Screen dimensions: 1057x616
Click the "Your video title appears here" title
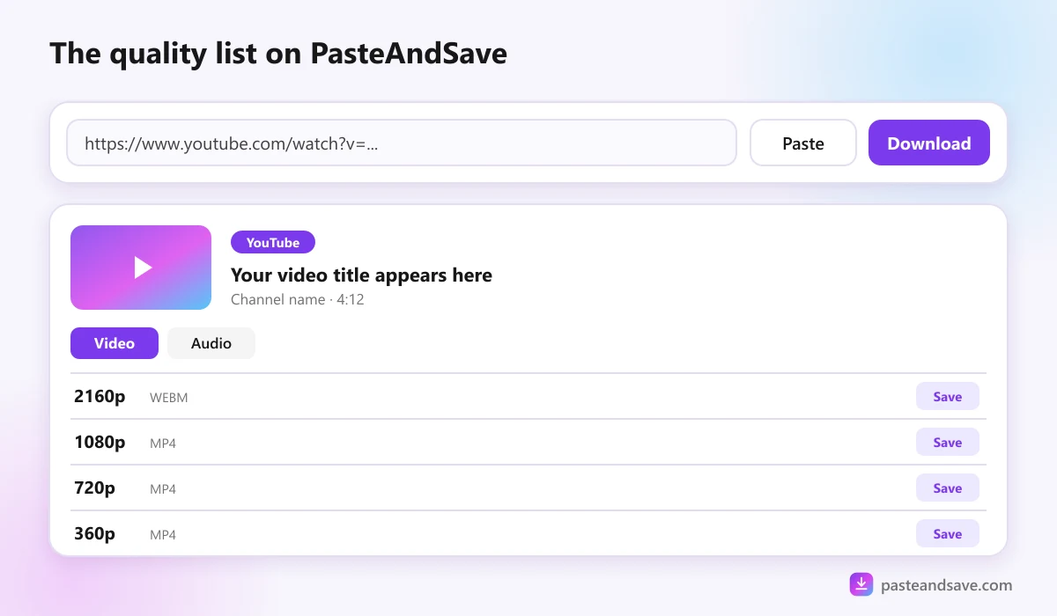pyautogui.click(x=361, y=275)
